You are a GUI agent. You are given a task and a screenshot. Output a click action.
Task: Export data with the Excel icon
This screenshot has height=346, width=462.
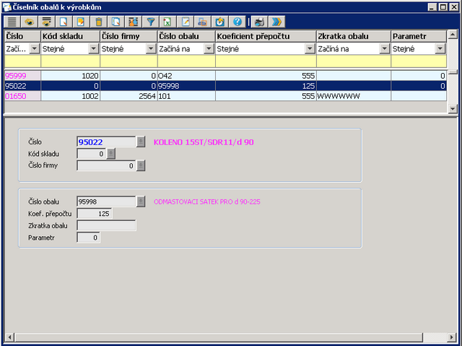[x=167, y=22]
